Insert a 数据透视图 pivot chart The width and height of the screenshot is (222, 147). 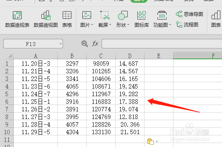click(x=46, y=20)
